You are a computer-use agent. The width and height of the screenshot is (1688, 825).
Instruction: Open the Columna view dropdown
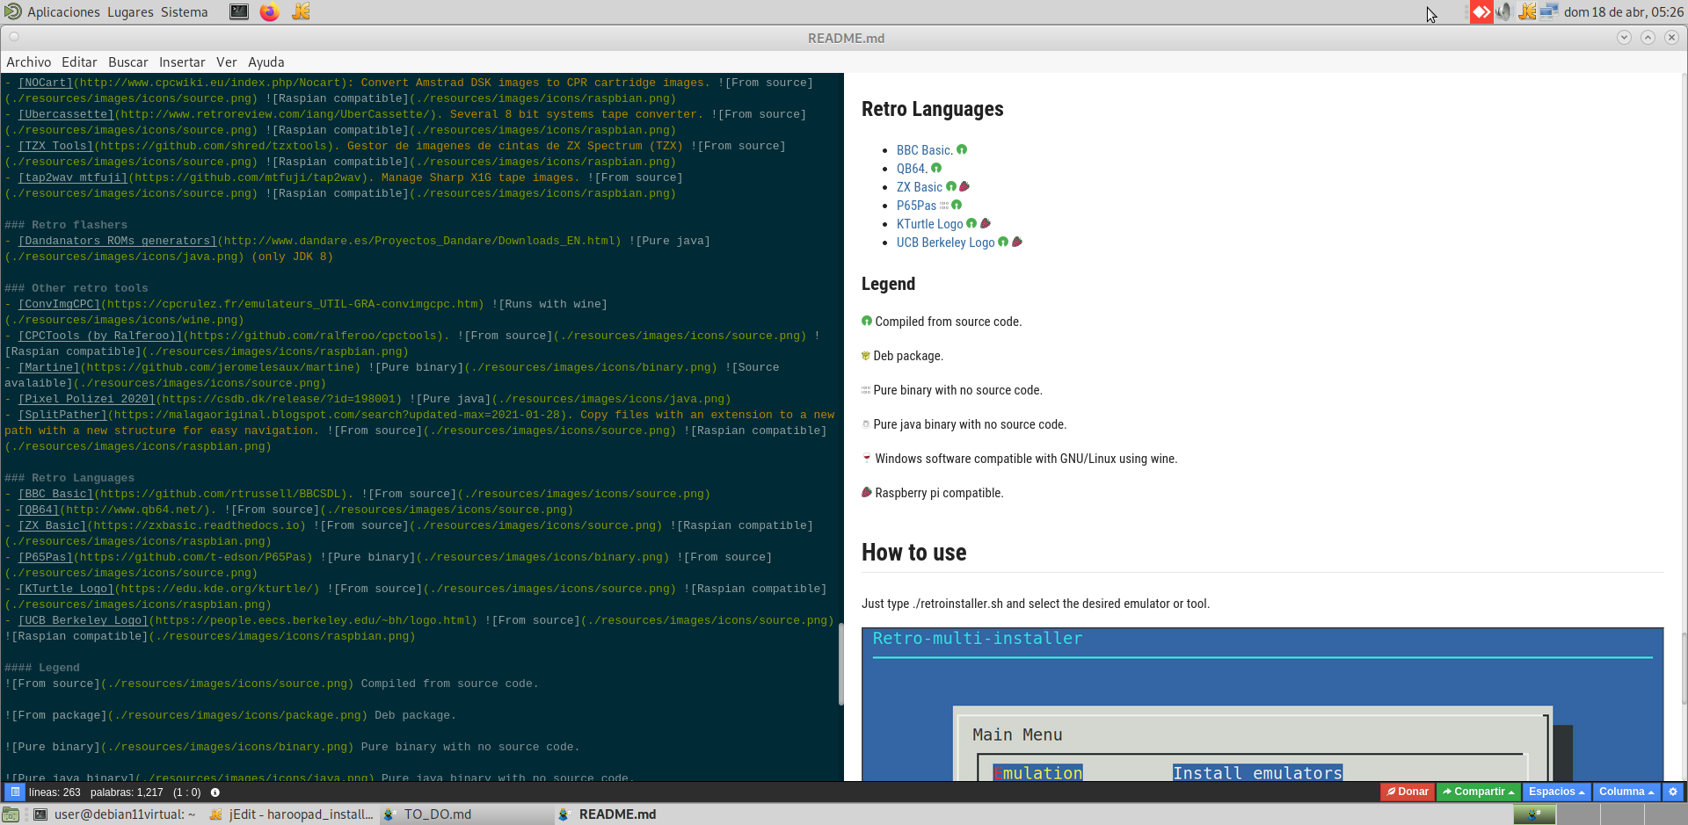tap(1626, 792)
